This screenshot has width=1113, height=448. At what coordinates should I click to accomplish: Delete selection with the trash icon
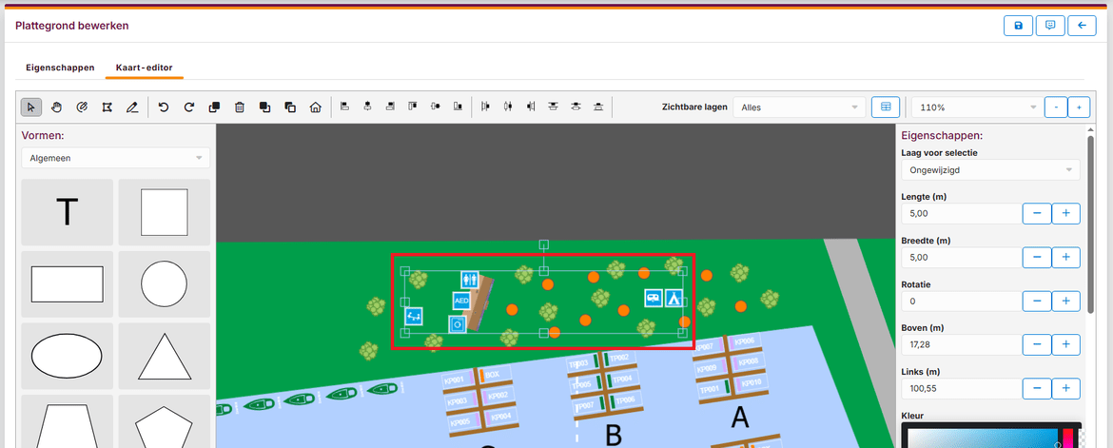coord(240,107)
